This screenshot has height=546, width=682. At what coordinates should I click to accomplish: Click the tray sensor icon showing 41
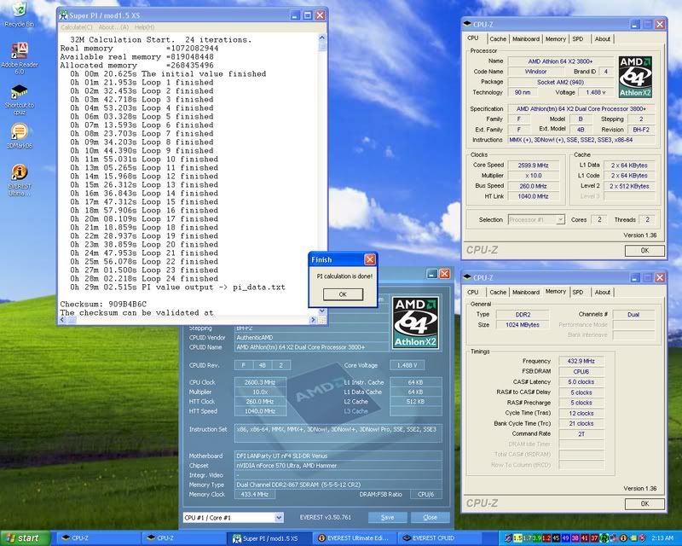pos(585,538)
